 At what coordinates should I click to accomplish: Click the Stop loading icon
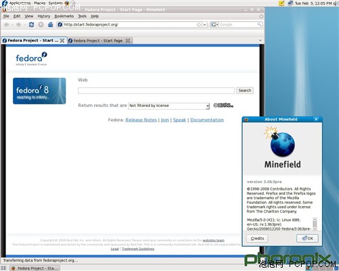[x=41, y=24]
